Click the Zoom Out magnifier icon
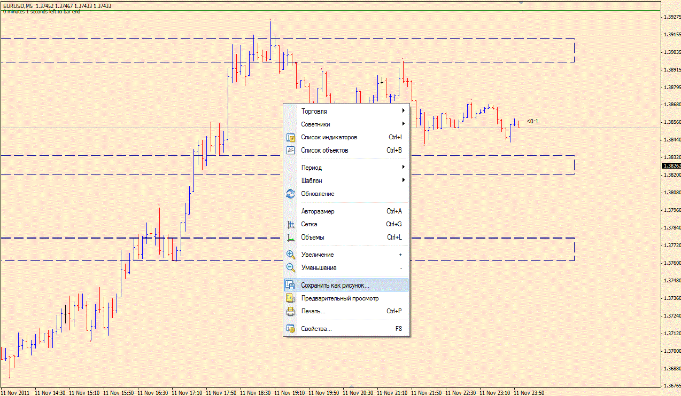681x396 pixels. pos(291,268)
